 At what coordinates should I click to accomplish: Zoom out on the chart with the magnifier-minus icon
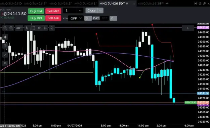[x=11, y=28]
